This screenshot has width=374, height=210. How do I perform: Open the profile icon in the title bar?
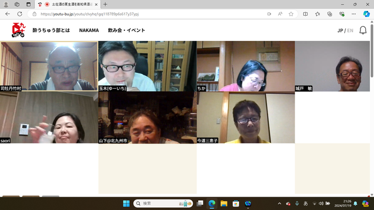click(x=6, y=4)
